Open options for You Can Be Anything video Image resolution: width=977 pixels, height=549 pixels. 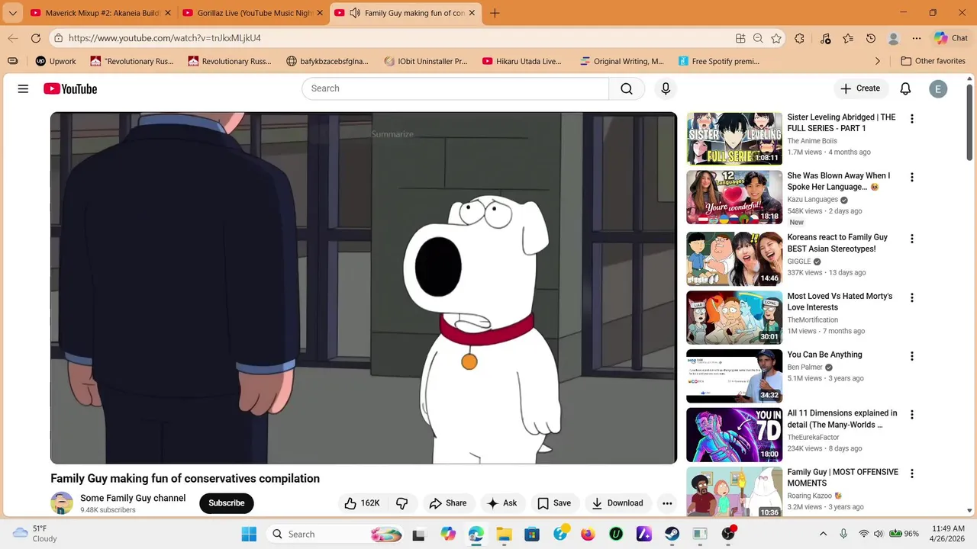coord(911,356)
